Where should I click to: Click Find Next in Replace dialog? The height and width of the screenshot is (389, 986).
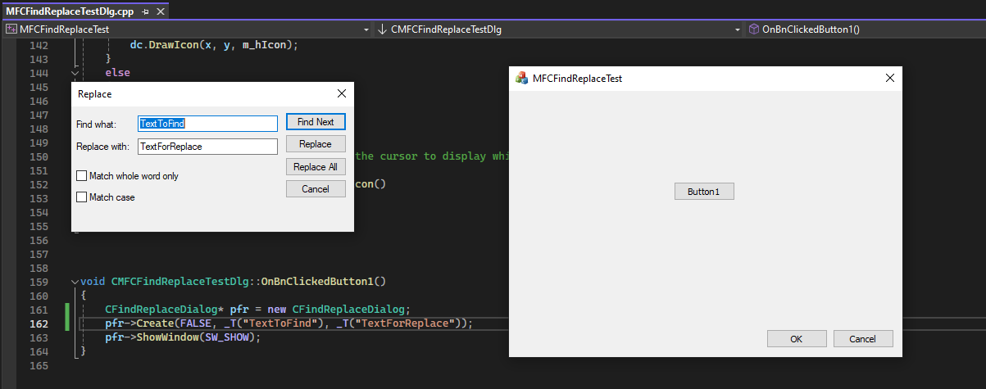click(316, 121)
